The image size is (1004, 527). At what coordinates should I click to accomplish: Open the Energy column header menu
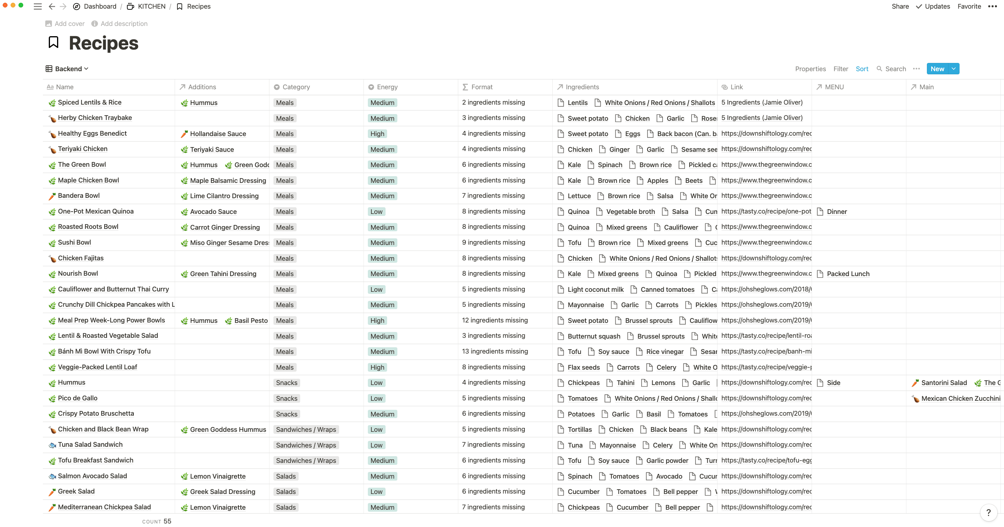[411, 87]
